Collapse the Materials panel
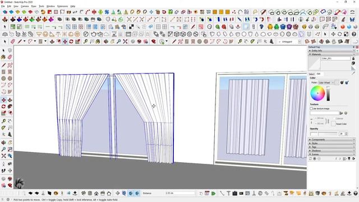 click(x=332, y=54)
